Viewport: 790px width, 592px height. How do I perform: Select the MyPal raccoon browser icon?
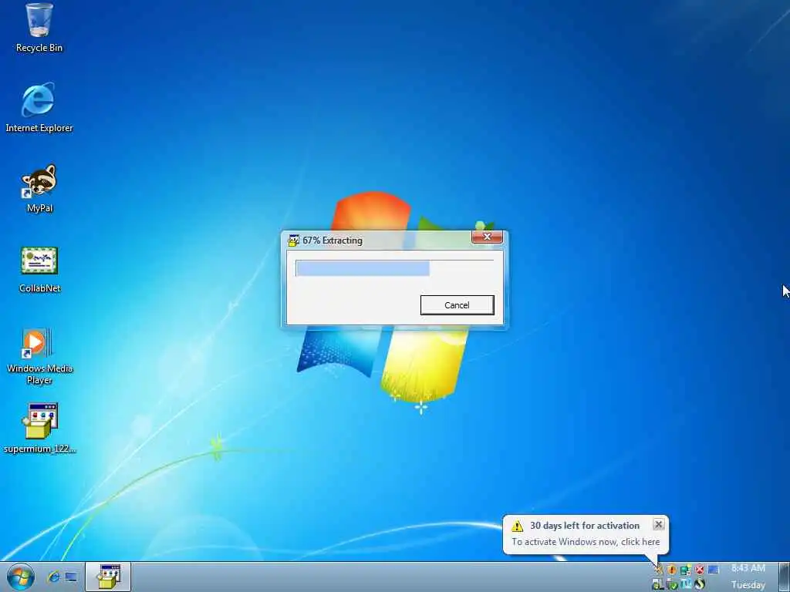click(39, 188)
